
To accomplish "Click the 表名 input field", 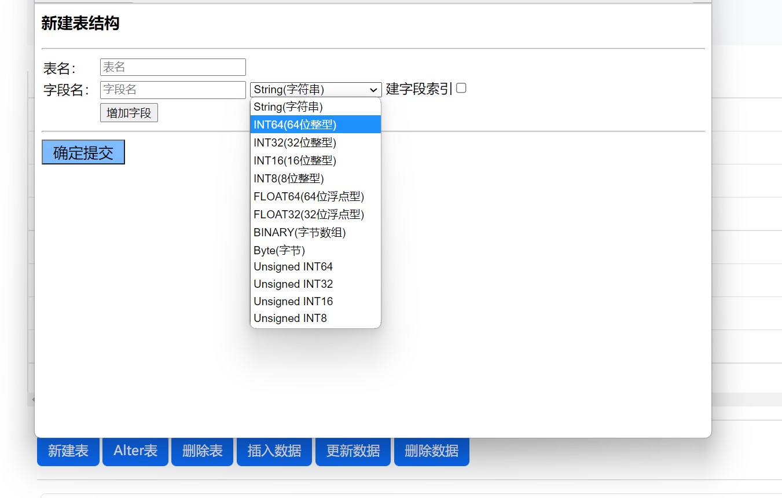I will 172,67.
